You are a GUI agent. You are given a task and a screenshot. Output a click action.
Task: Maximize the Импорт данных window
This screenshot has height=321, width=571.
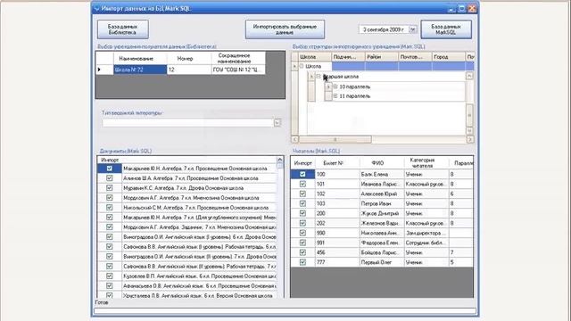pyautogui.click(x=462, y=8)
